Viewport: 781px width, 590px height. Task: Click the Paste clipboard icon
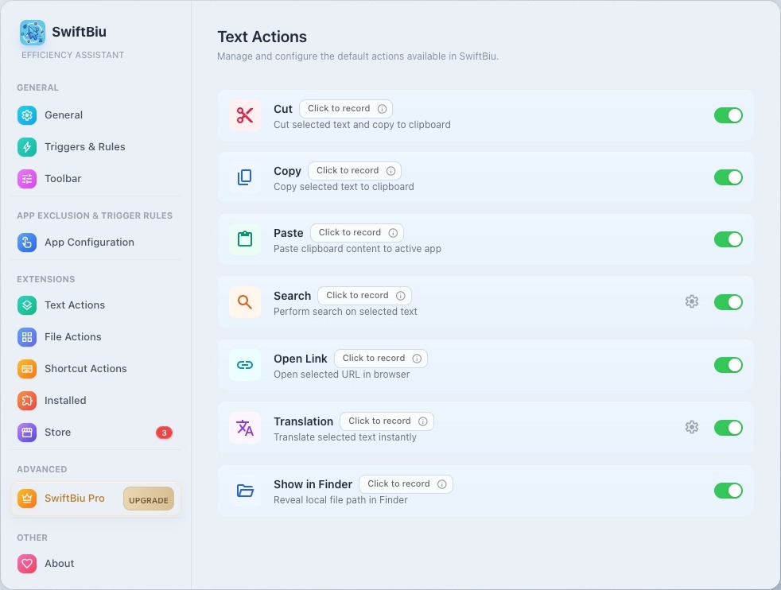[x=245, y=239]
